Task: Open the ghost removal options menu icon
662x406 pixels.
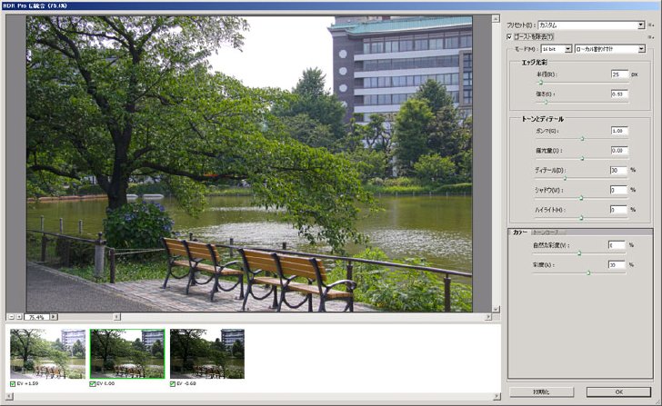Action: pos(652,37)
